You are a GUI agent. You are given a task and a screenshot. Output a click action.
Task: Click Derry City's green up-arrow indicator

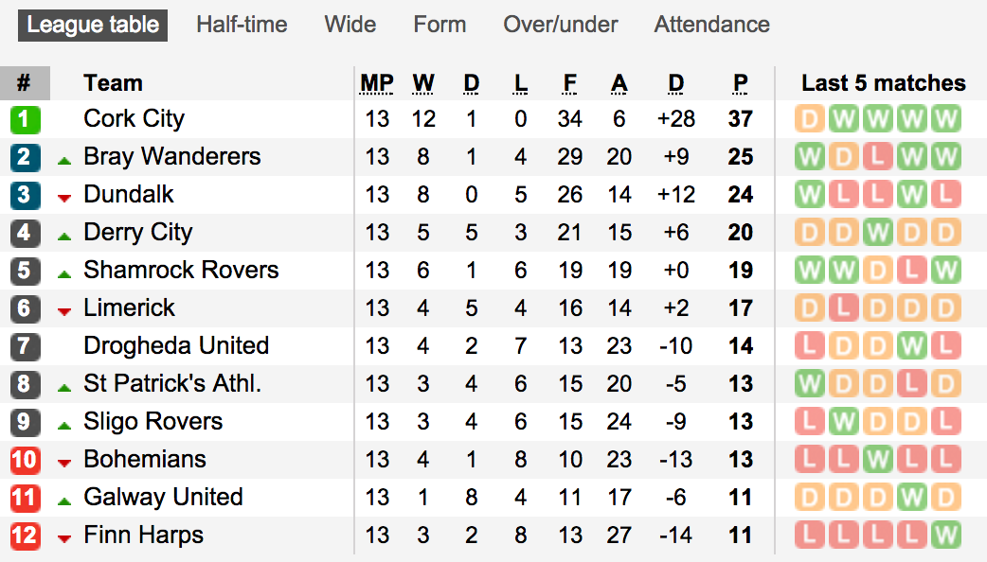64,236
